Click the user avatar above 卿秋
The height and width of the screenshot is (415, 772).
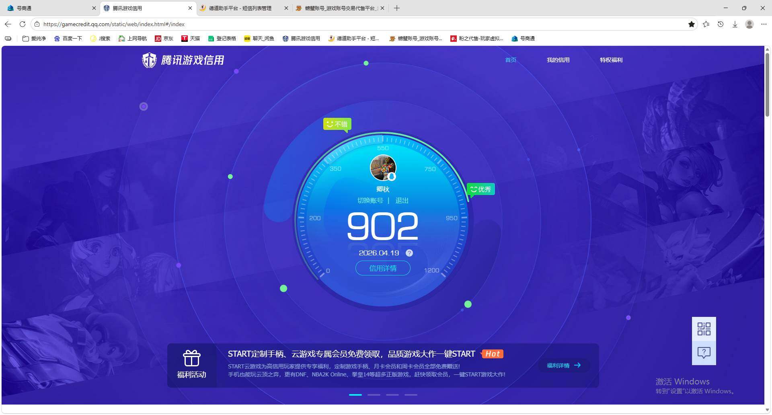(x=383, y=168)
